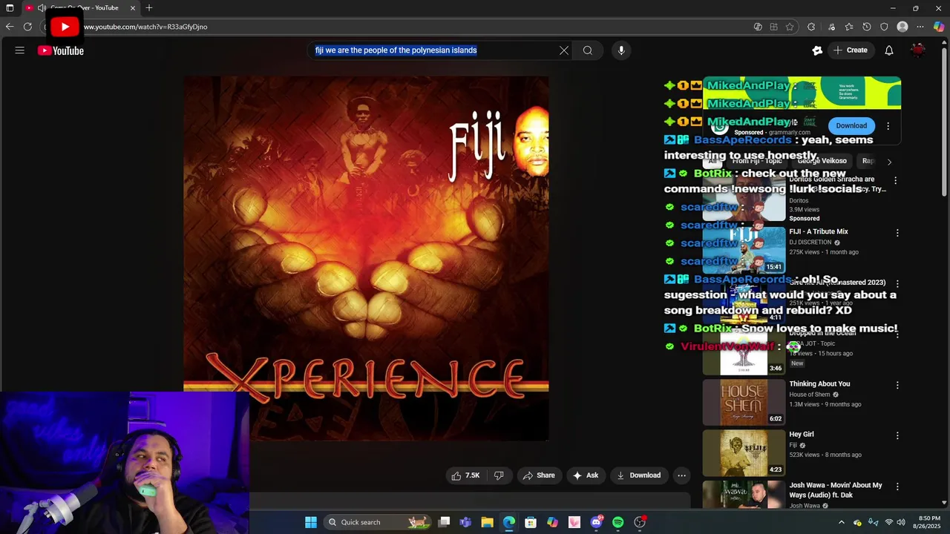Mute the YouTube browser tab audio
This screenshot has width=950, height=534.
tap(42, 8)
